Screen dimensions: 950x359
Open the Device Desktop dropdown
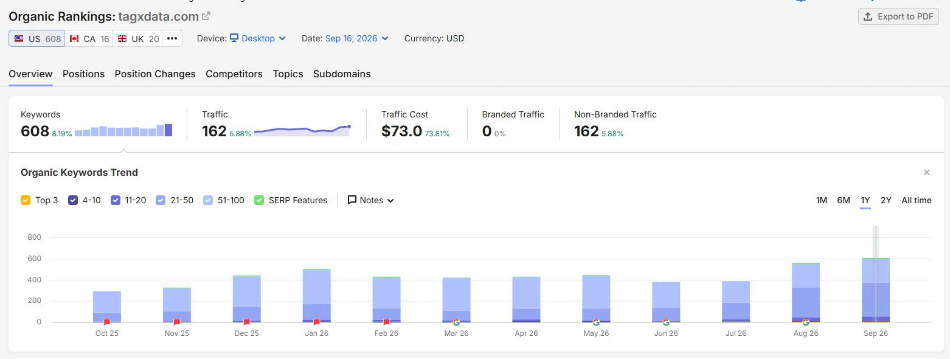tap(258, 38)
